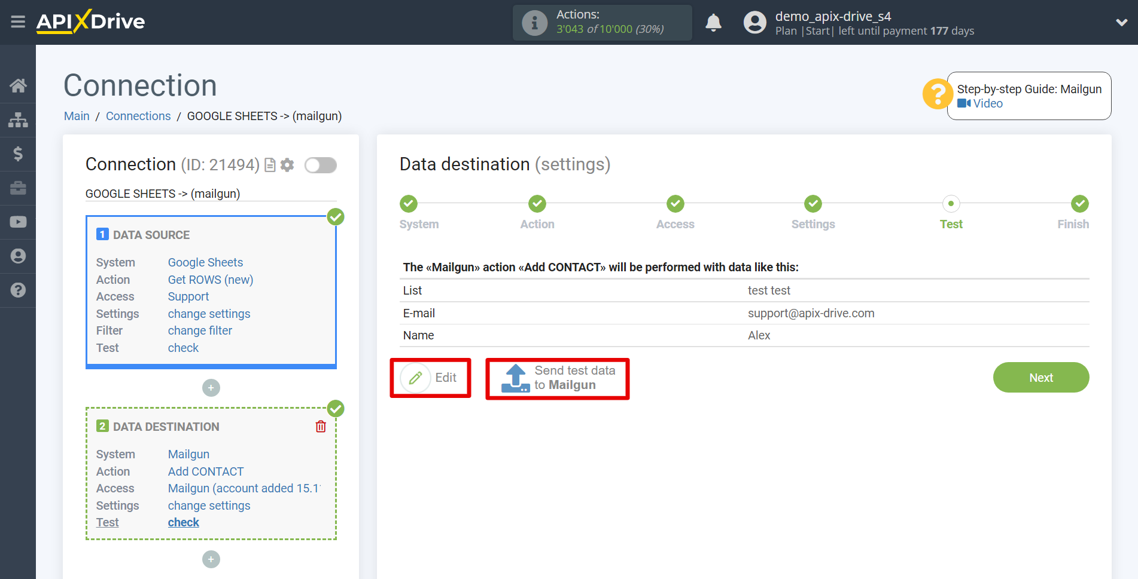1138x579 pixels.
Task: Open the Mailgun system link
Action: pos(188,454)
